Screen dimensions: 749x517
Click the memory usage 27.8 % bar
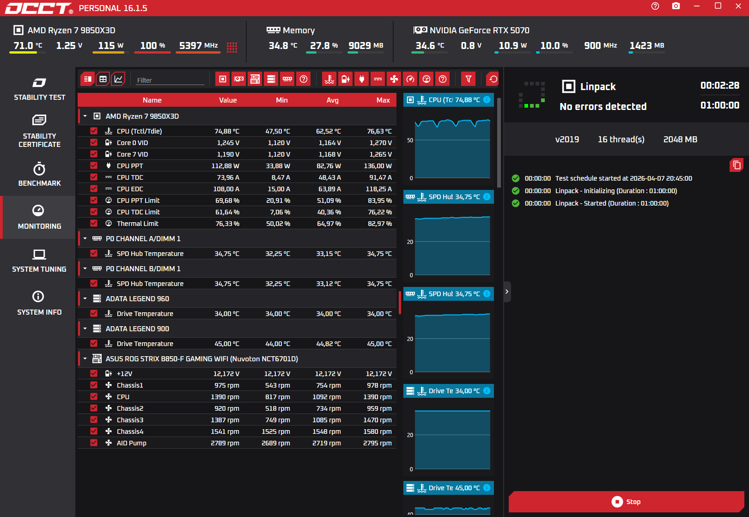pos(324,53)
